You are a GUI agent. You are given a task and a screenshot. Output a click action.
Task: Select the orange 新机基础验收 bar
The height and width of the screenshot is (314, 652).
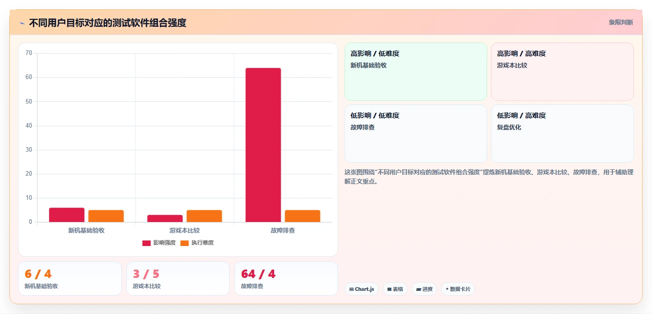click(x=106, y=216)
